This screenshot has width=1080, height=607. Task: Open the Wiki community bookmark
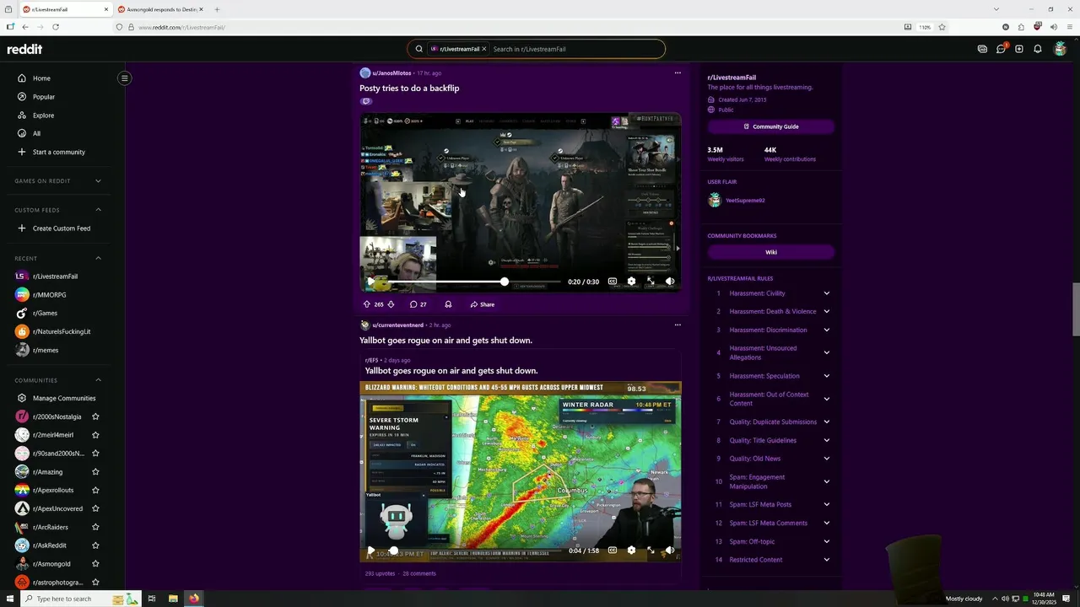(771, 252)
